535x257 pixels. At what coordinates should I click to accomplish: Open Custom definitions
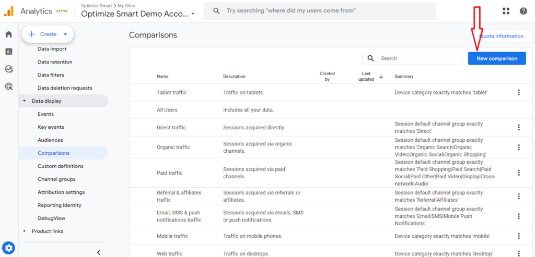point(61,166)
